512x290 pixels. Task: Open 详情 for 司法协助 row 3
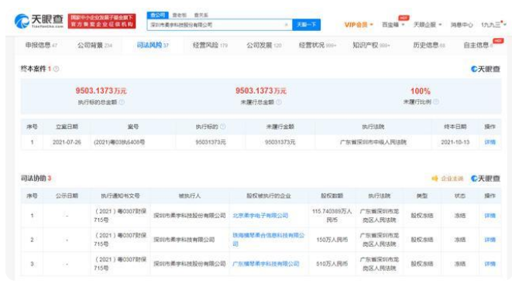point(490,264)
